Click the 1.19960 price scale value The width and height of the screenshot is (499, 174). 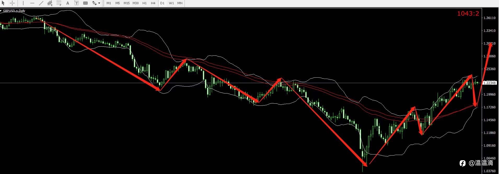tap(489, 95)
